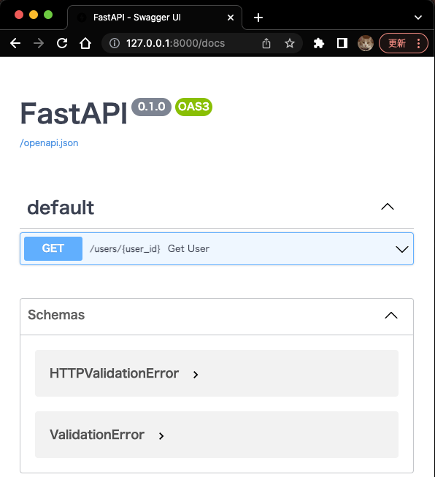This screenshot has height=477, width=435.
Task: Open the three-dot browser menu
Action: (419, 43)
